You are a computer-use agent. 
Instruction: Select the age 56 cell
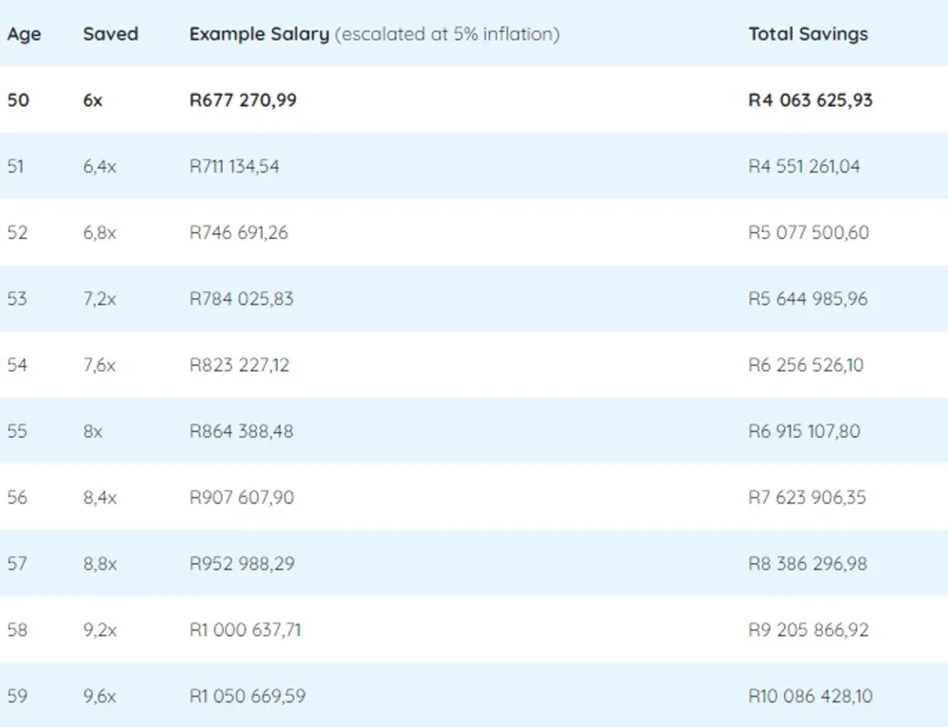pyautogui.click(x=17, y=498)
